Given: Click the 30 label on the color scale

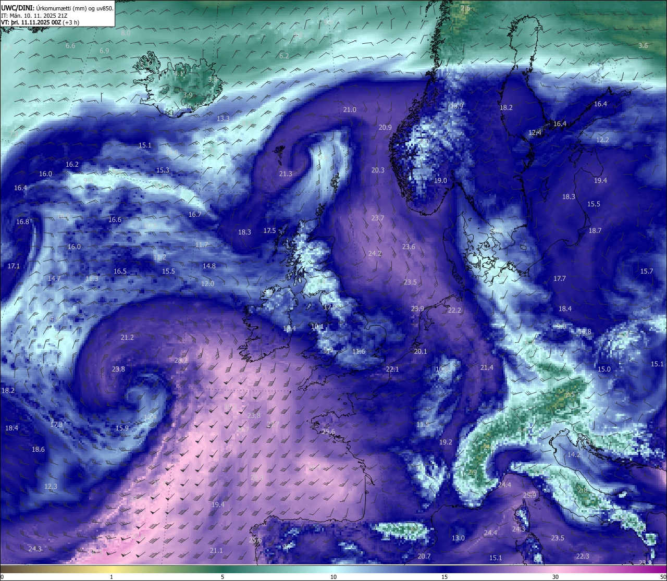Looking at the screenshot, I should click(555, 577).
